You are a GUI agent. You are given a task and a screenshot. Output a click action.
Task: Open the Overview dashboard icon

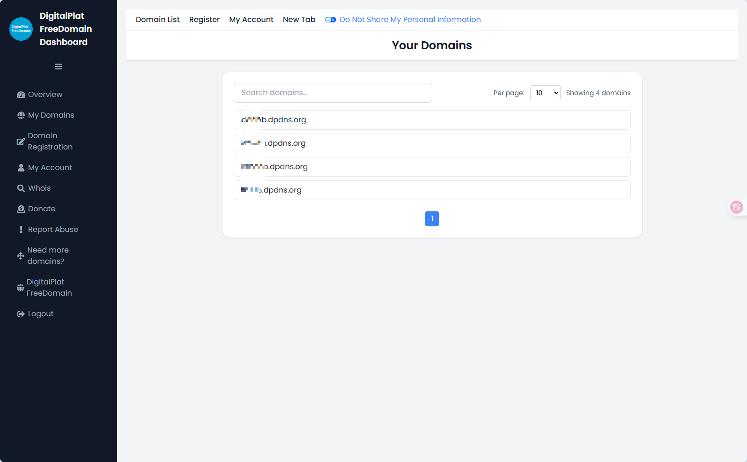tap(21, 95)
